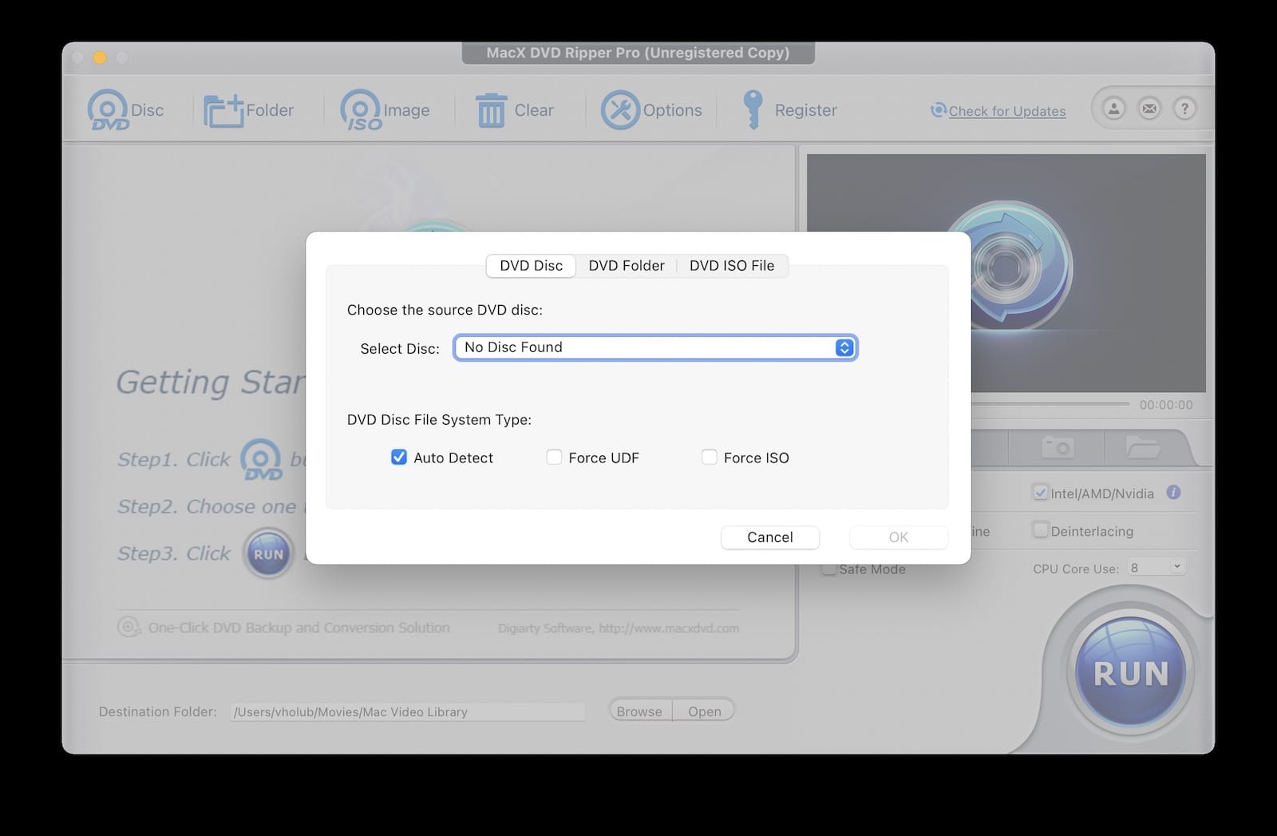Check the Force UDF option
Viewport: 1277px width, 836px height.
[x=554, y=458]
